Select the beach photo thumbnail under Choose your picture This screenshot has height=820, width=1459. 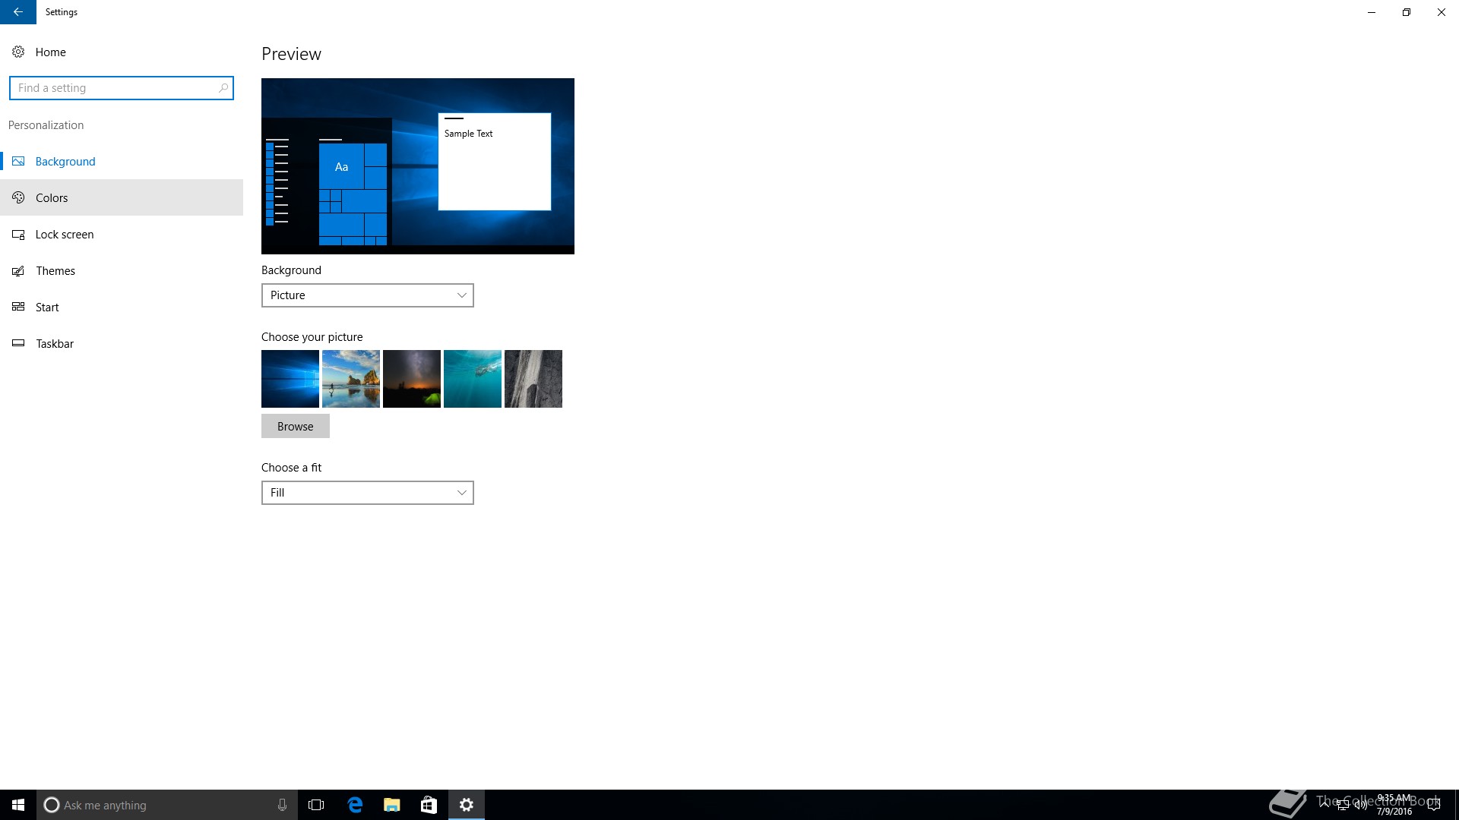pos(350,378)
